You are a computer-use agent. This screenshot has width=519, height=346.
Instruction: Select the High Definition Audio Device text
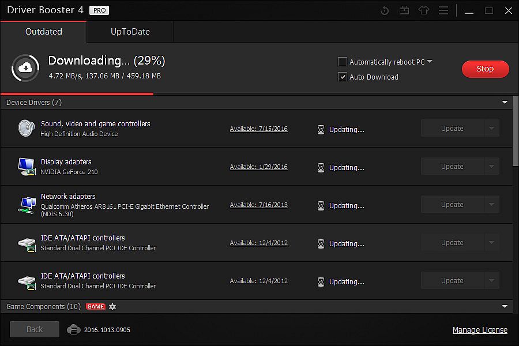(79, 134)
